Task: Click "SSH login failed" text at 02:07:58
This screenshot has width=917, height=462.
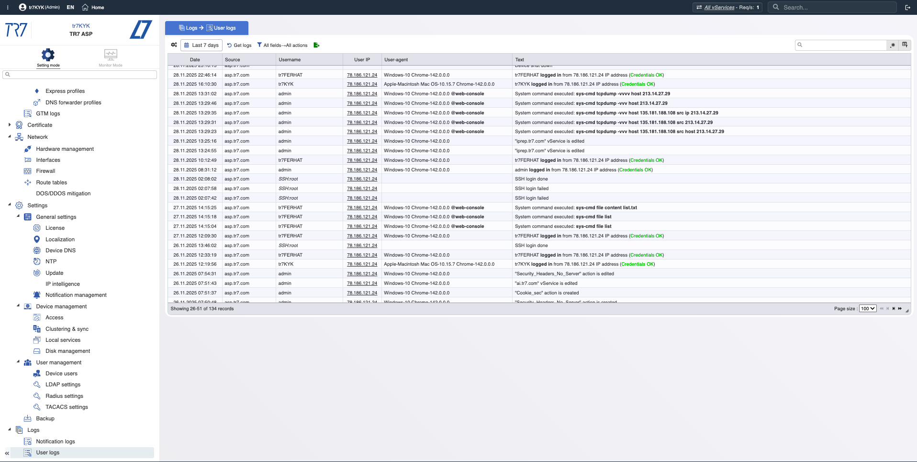Action: pos(532,189)
